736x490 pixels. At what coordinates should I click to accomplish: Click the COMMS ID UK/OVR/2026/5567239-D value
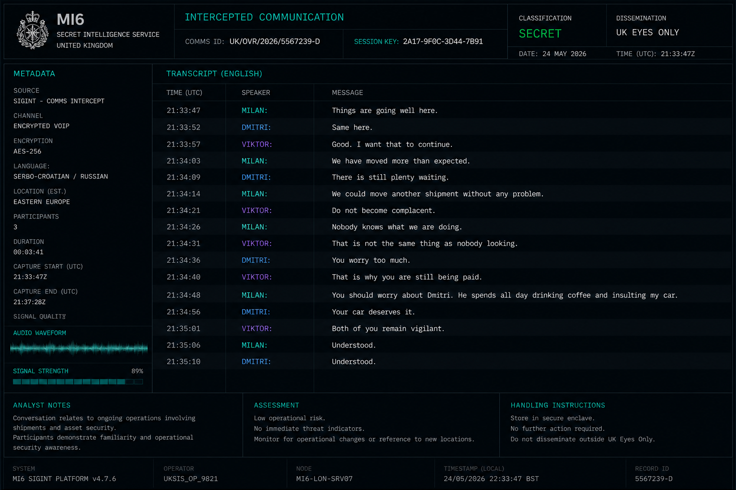(x=275, y=42)
